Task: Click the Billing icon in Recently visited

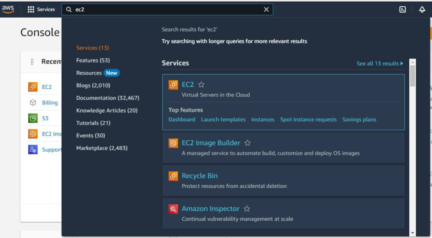Action: coord(33,102)
